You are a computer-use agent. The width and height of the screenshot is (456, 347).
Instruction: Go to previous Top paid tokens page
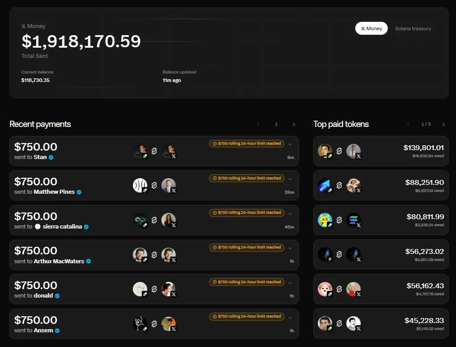[x=408, y=124]
